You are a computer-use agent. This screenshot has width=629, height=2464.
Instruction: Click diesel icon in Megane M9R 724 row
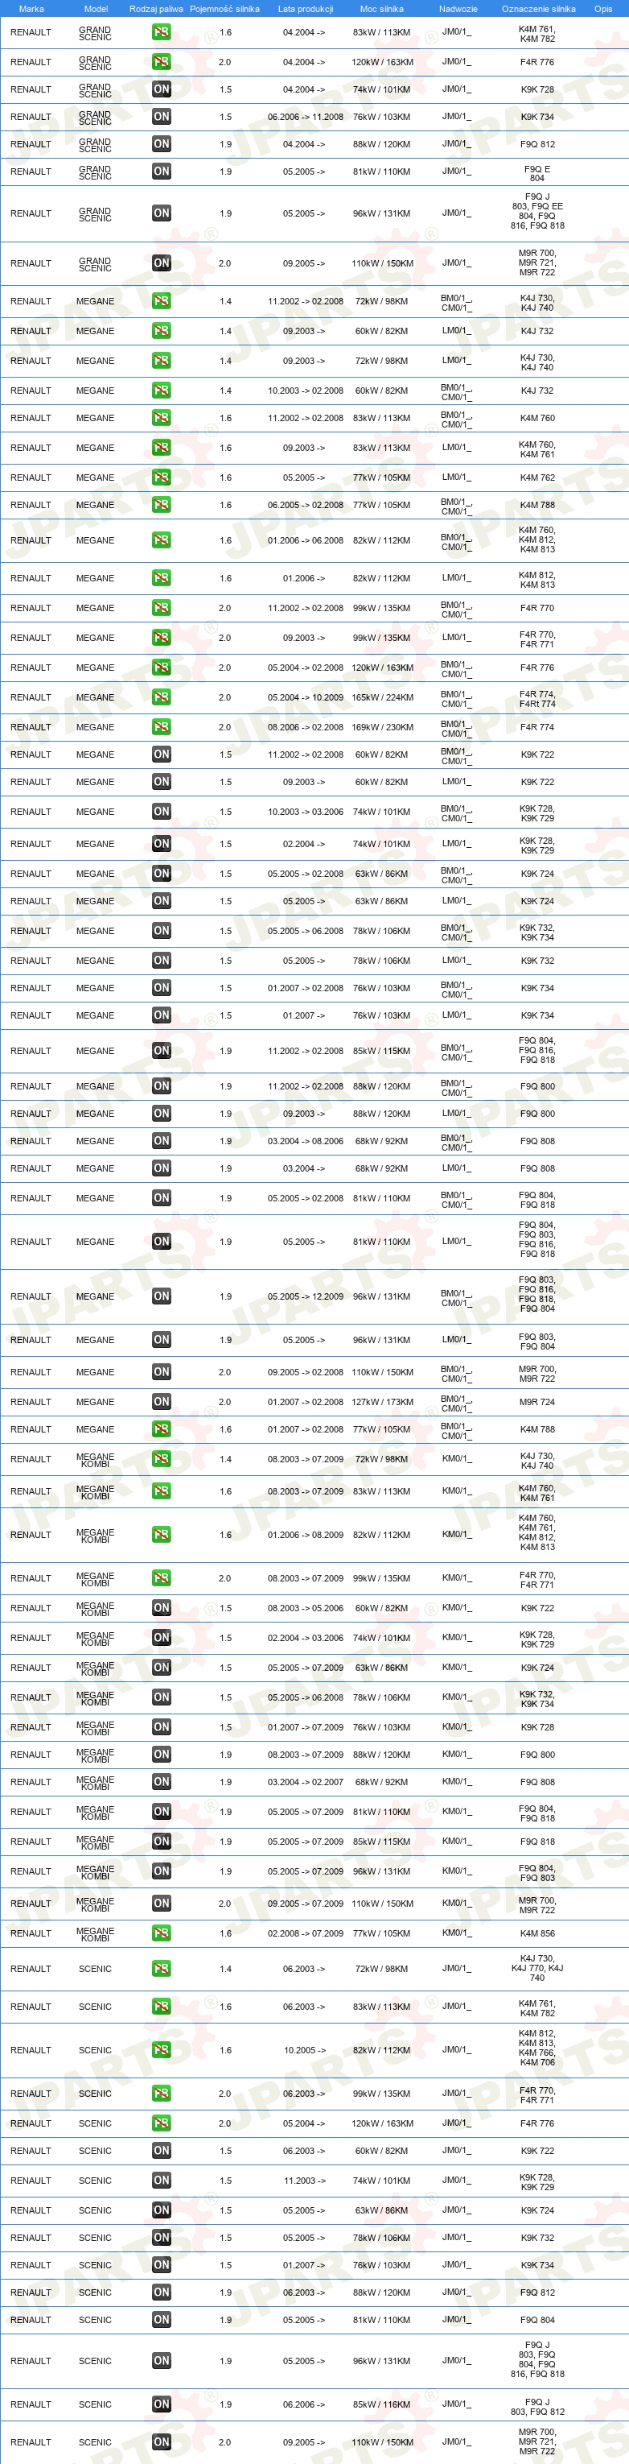coord(161,1401)
